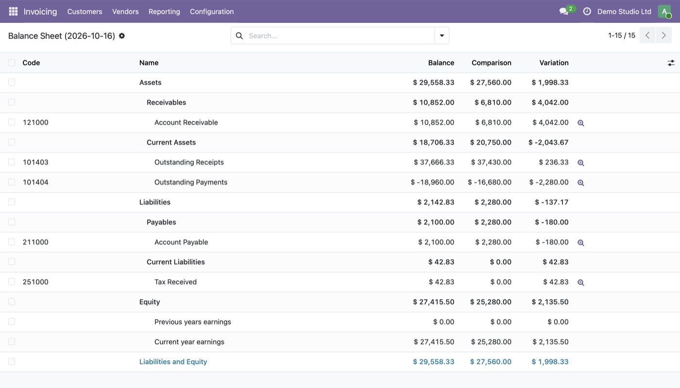Tick the Equity row checkbox
The height and width of the screenshot is (388, 680).
point(12,302)
